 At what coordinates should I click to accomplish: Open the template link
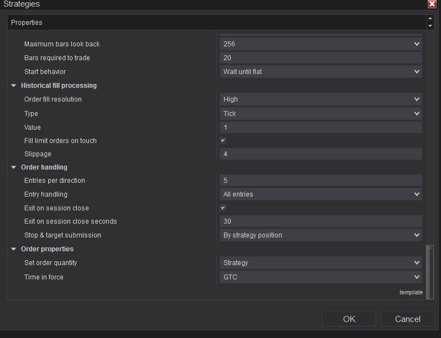411,292
